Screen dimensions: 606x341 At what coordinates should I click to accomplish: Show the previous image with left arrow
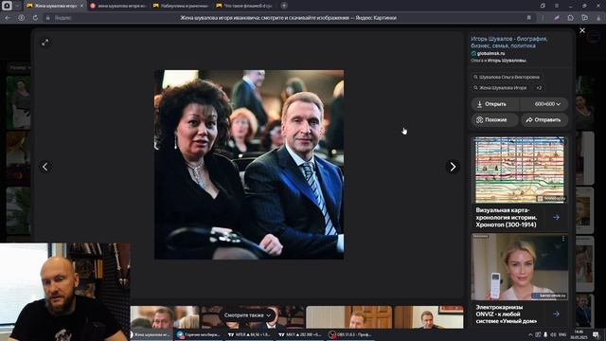pyautogui.click(x=45, y=167)
